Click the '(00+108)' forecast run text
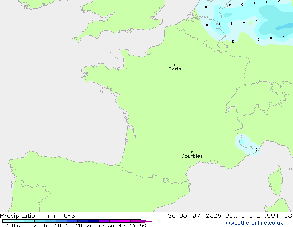This screenshot has width=293, height=227. [279, 216]
